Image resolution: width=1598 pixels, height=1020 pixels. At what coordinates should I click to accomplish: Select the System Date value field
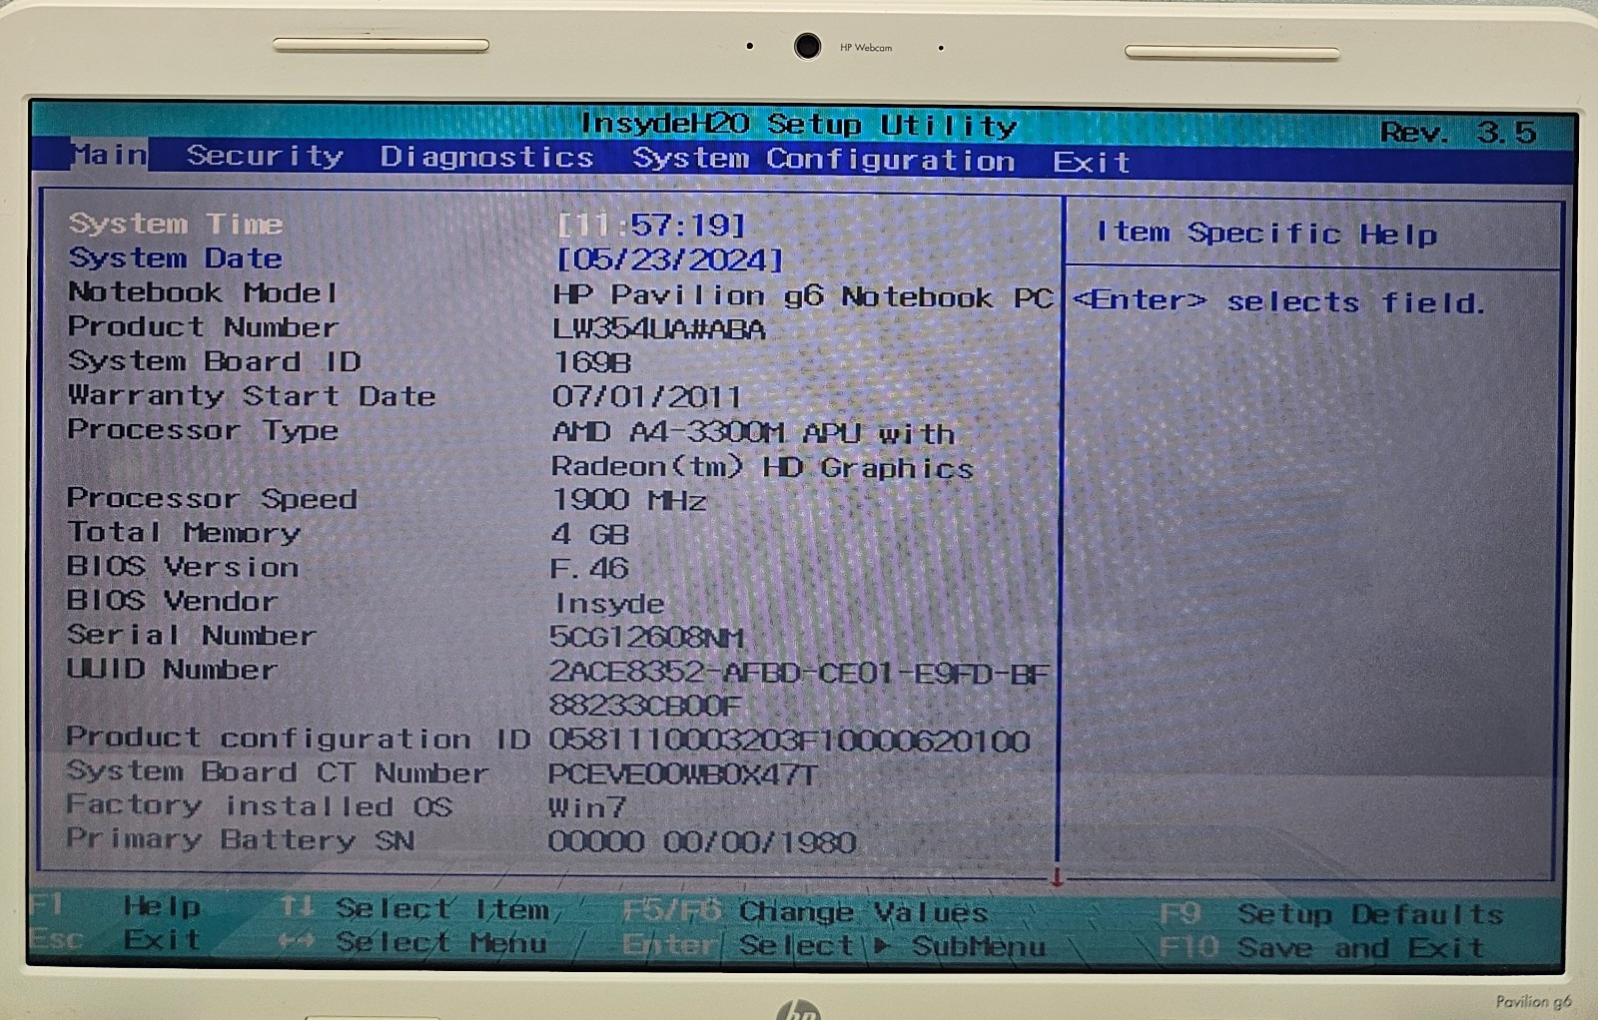point(669,259)
